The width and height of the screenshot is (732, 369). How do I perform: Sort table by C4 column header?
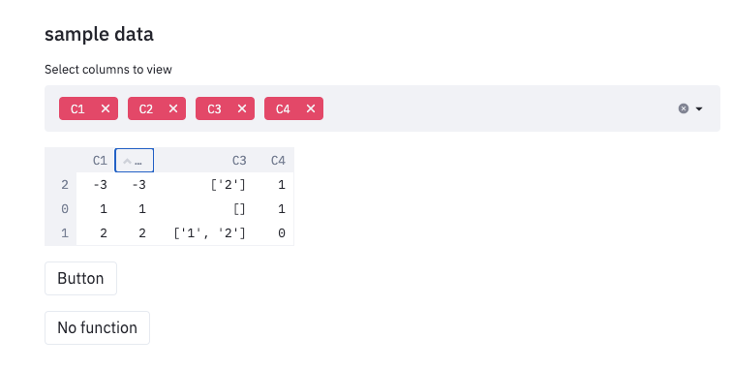point(275,160)
